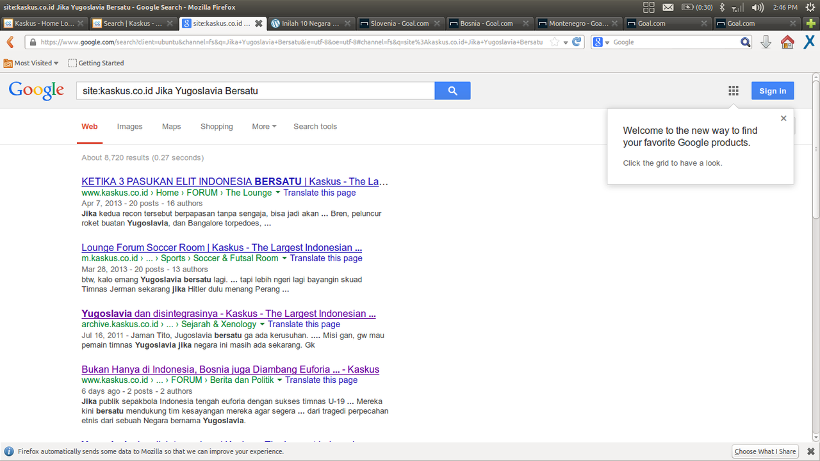The height and width of the screenshot is (461, 820).
Task: Translate the Yugoslavia dan disintegrasinya page
Action: point(304,325)
